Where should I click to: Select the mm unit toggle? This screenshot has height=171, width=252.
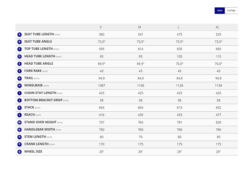coord(220,11)
